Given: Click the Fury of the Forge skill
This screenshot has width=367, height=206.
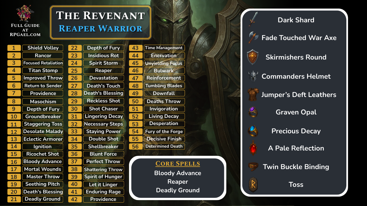Looking at the screenshot, I should 164,131.
